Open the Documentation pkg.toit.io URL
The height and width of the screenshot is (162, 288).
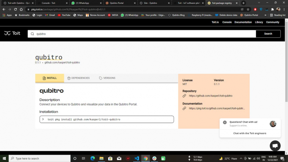coord(217,109)
